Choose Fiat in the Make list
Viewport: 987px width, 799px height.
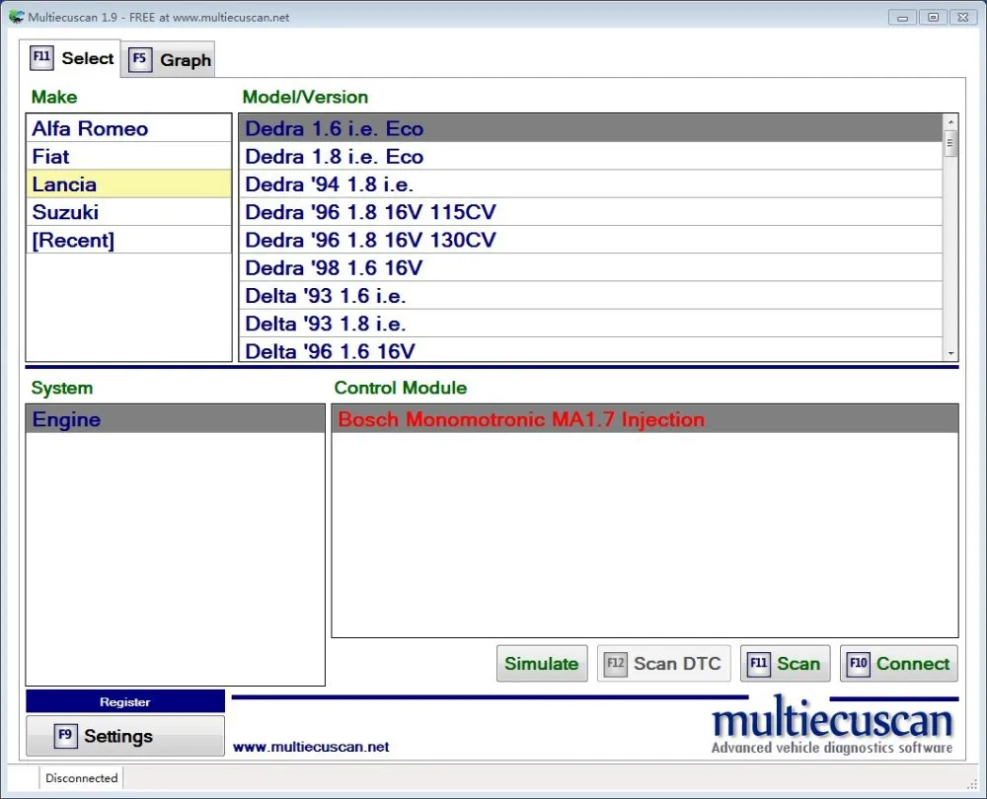[x=129, y=156]
